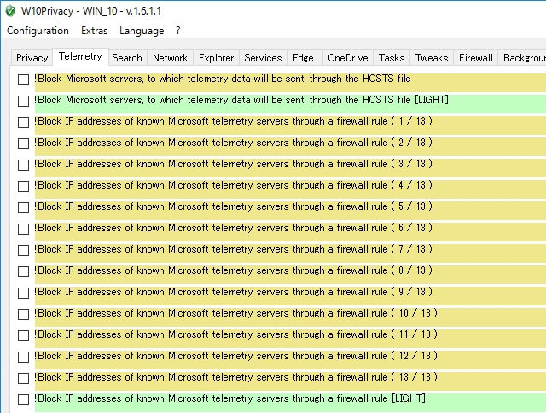Tick the firewall rule [LIGHT] checkbox
This screenshot has width=546, height=413.
tap(23, 399)
